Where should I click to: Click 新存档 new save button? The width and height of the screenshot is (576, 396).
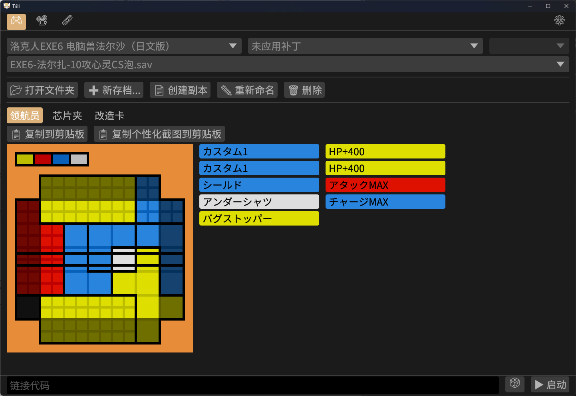click(115, 90)
